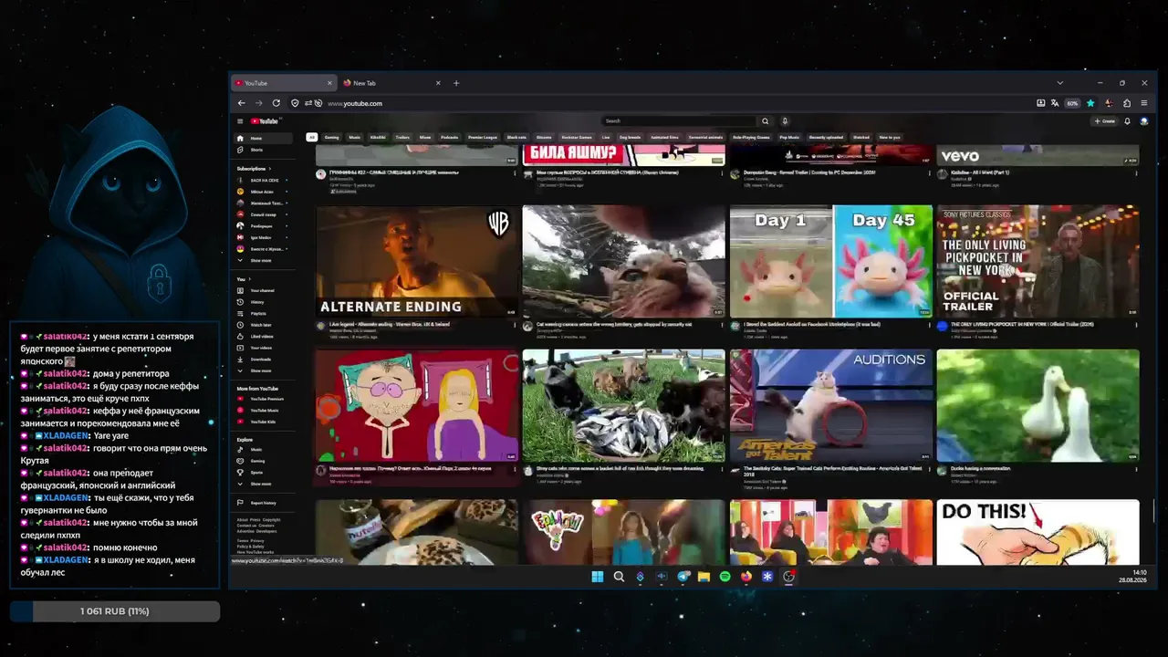Open the Alternate Ending video thumbnail
This screenshot has height=657, width=1168.
(417, 261)
